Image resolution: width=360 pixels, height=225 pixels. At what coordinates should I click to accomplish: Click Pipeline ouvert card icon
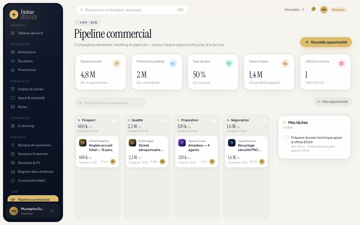coord(117,63)
